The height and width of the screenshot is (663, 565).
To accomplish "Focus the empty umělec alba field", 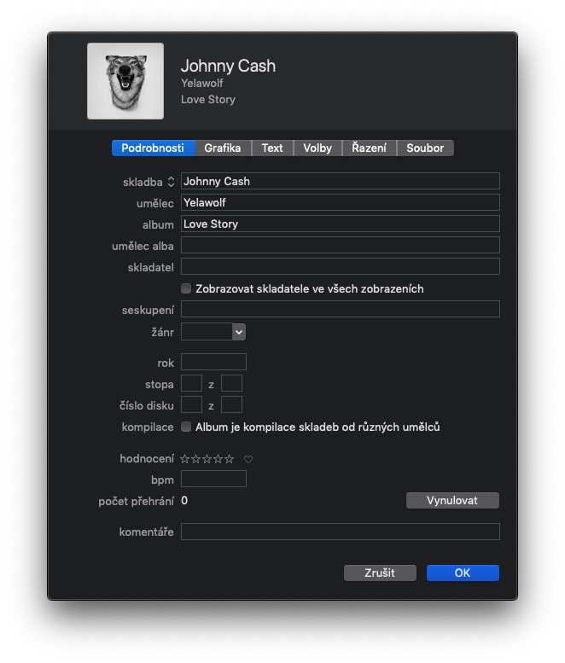I will (x=341, y=245).
